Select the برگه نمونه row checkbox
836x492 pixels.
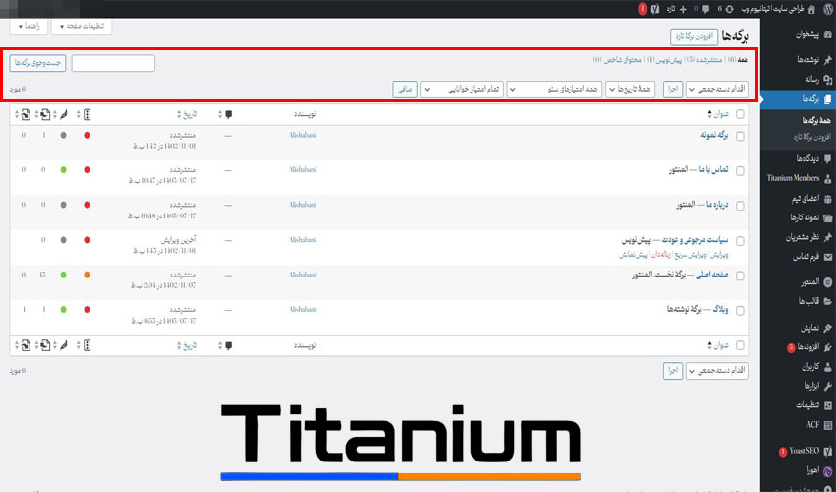click(740, 137)
